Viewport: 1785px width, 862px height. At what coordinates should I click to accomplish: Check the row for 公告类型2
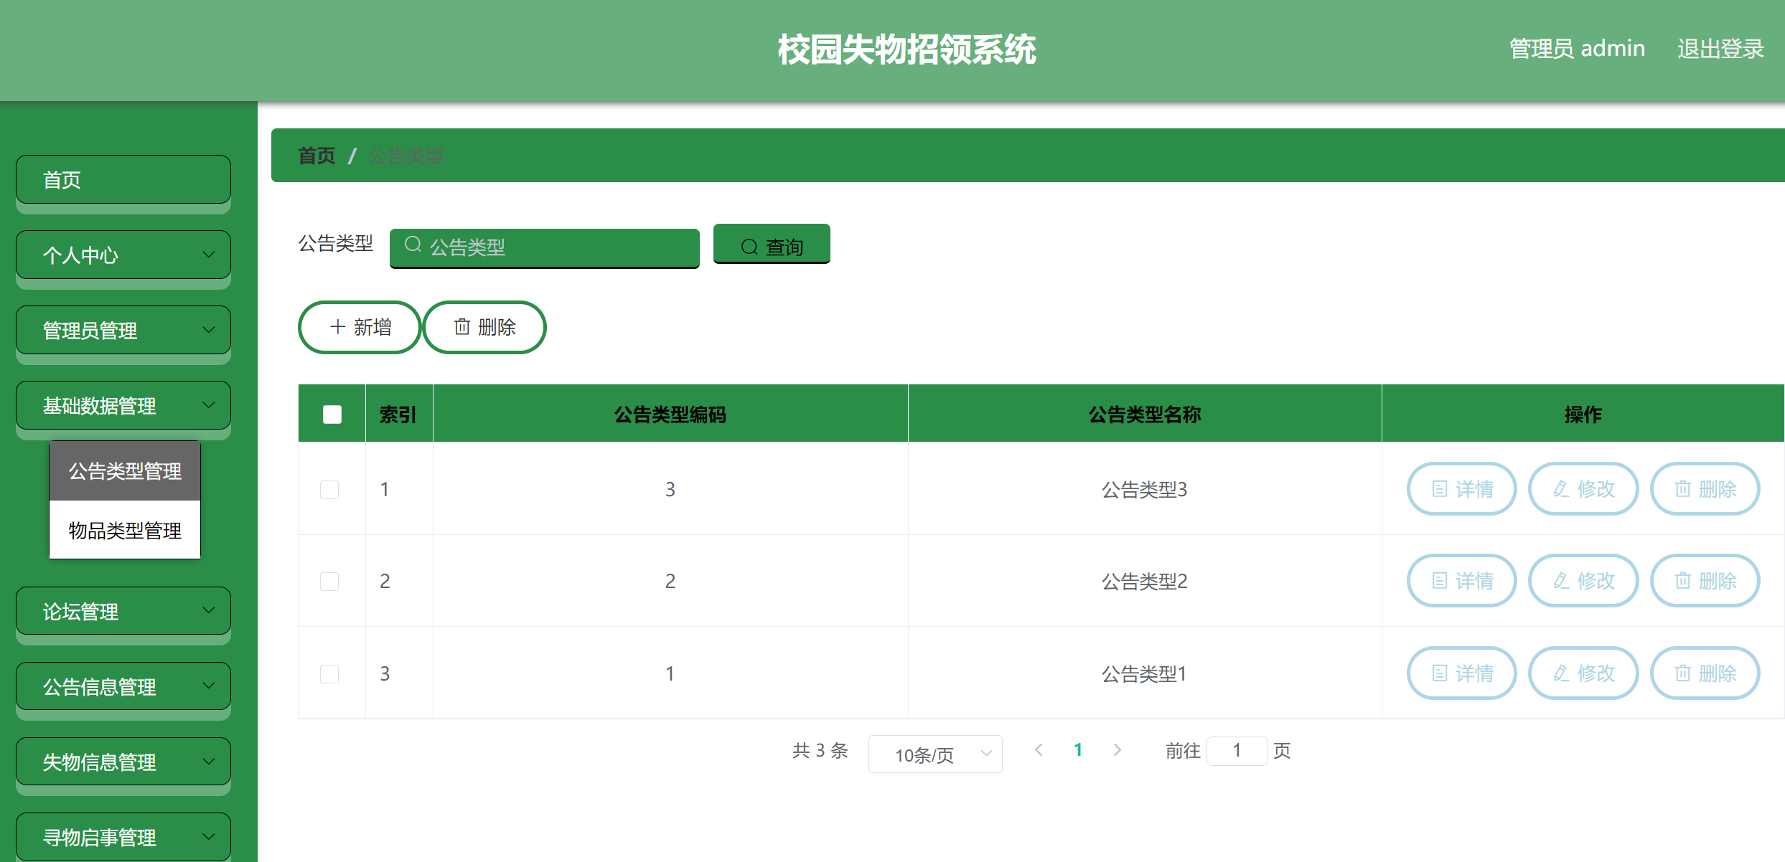pos(329,582)
